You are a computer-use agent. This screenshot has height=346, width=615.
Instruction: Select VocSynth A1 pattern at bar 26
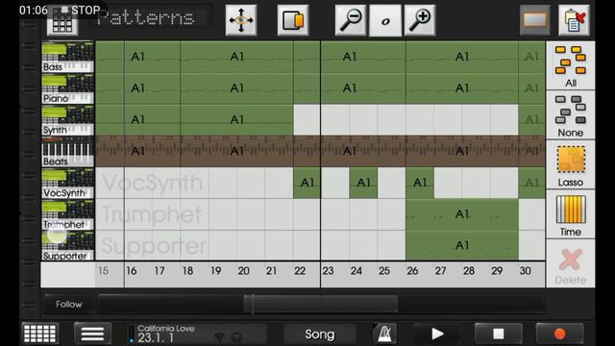pos(420,183)
